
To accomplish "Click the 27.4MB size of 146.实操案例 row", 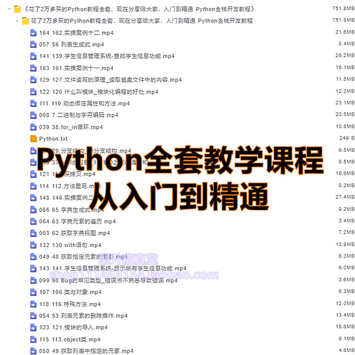I will [x=345, y=197].
